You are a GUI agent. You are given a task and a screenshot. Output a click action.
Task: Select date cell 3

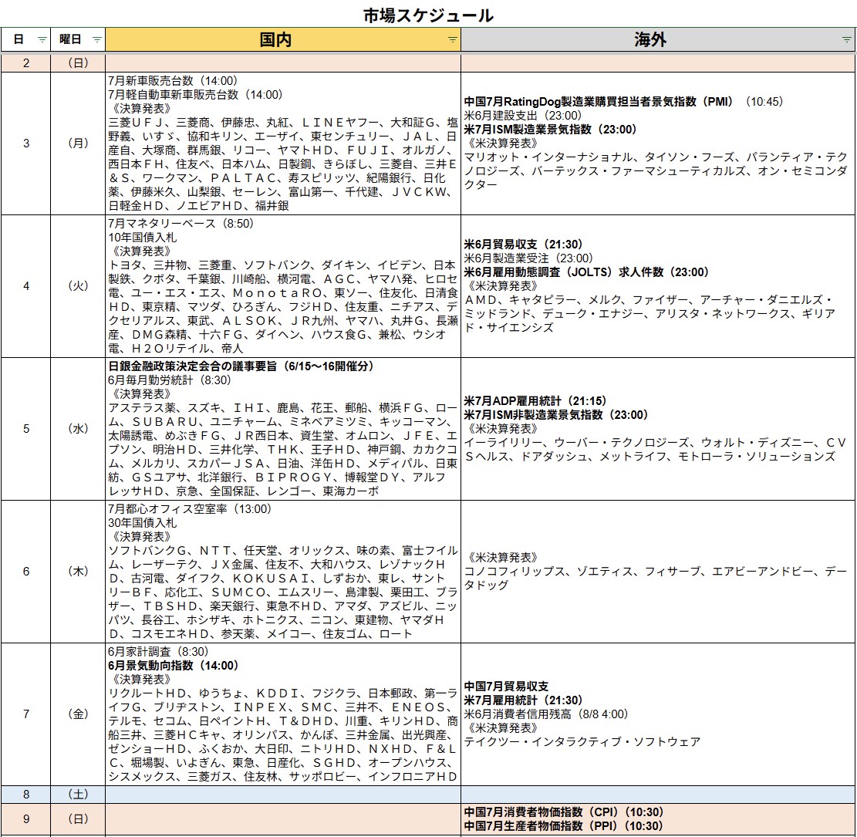pos(25,143)
